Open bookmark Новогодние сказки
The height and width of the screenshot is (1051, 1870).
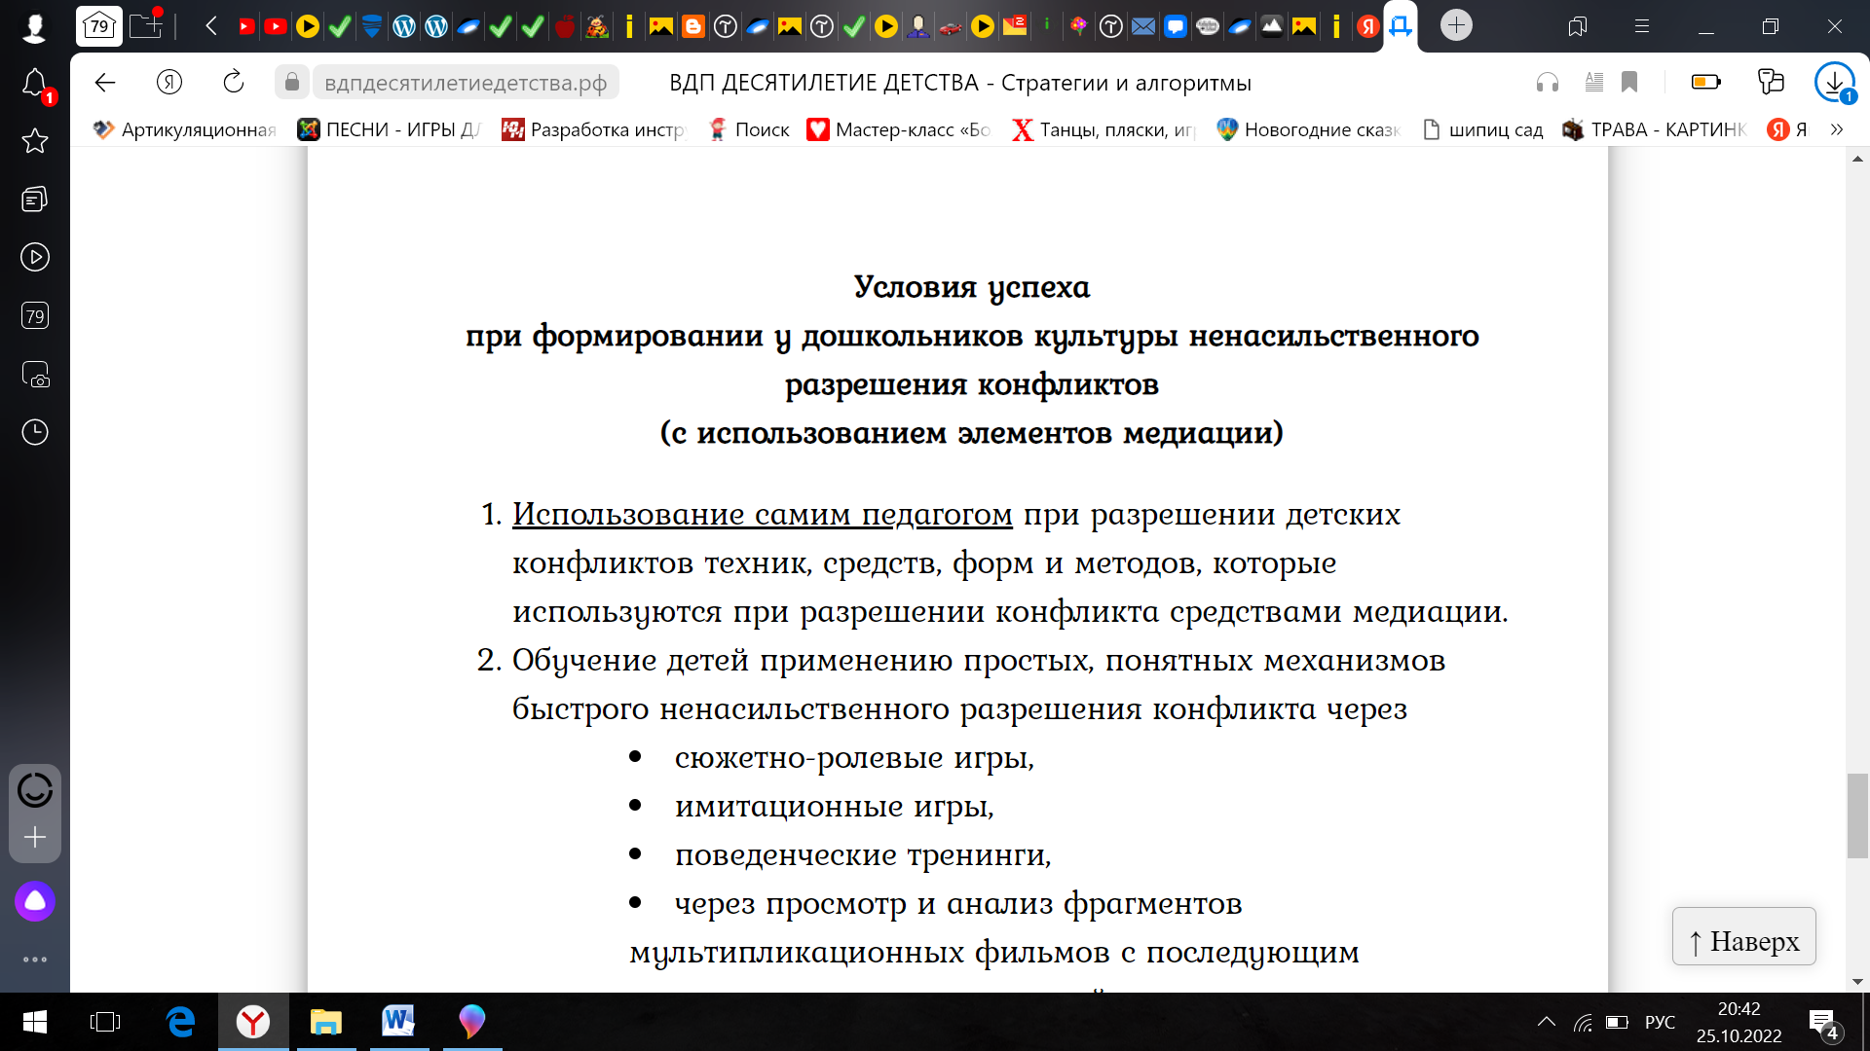1308,129
